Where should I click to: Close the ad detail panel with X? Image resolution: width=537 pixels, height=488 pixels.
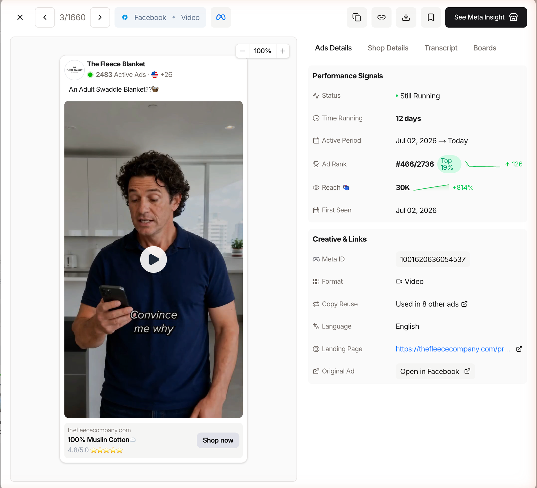[x=20, y=17]
